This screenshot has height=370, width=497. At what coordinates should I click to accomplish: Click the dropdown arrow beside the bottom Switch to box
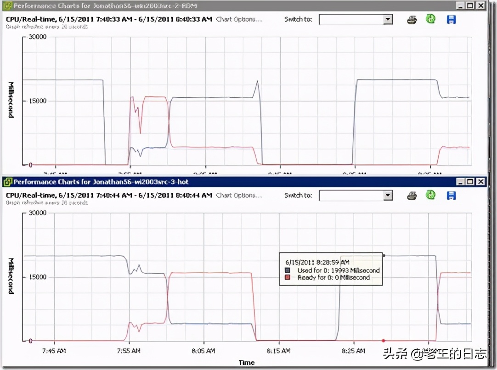pyautogui.click(x=387, y=195)
